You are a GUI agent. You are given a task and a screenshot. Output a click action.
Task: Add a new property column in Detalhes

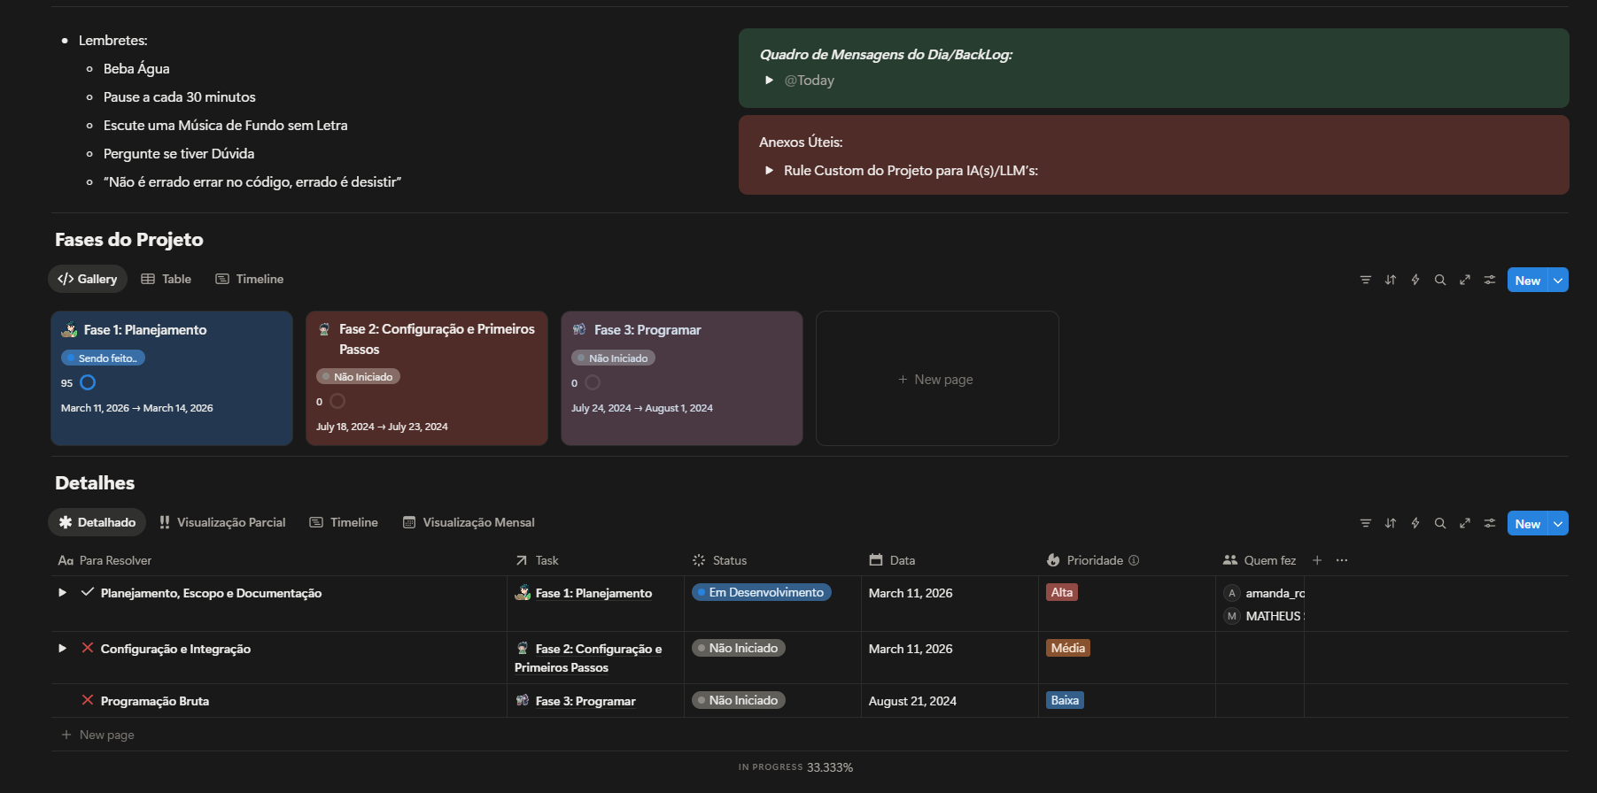[x=1317, y=560]
